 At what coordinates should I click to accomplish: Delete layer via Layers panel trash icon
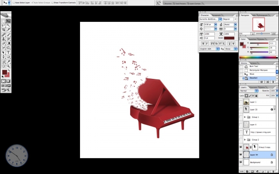coord(273,172)
